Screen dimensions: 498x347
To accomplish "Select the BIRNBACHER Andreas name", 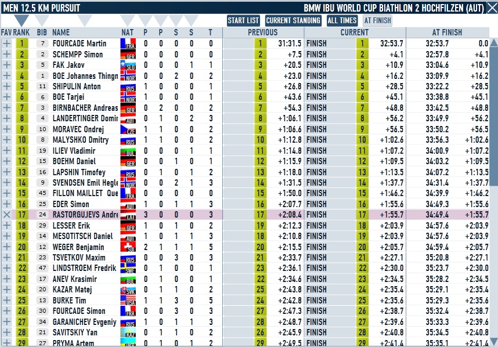I will (x=85, y=108).
